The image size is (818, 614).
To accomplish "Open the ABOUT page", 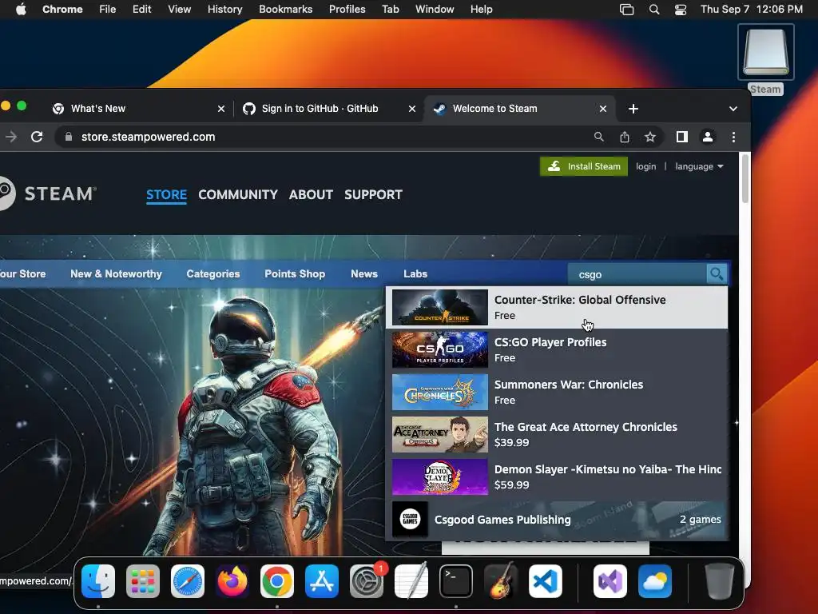I will [x=311, y=195].
